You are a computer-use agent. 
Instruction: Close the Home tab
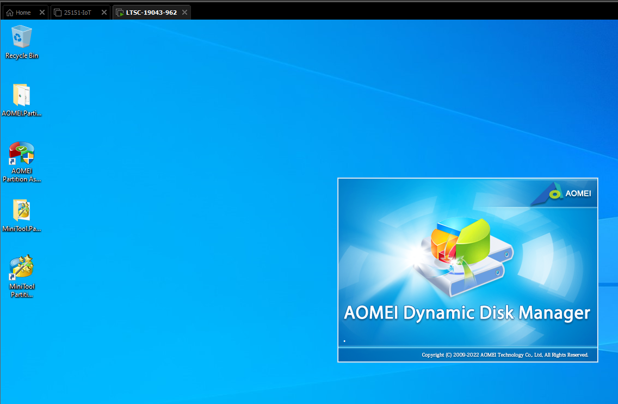pyautogui.click(x=42, y=12)
